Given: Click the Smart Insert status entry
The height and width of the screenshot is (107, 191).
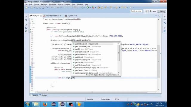Looking at the screenshot, I should [x=106, y=99].
